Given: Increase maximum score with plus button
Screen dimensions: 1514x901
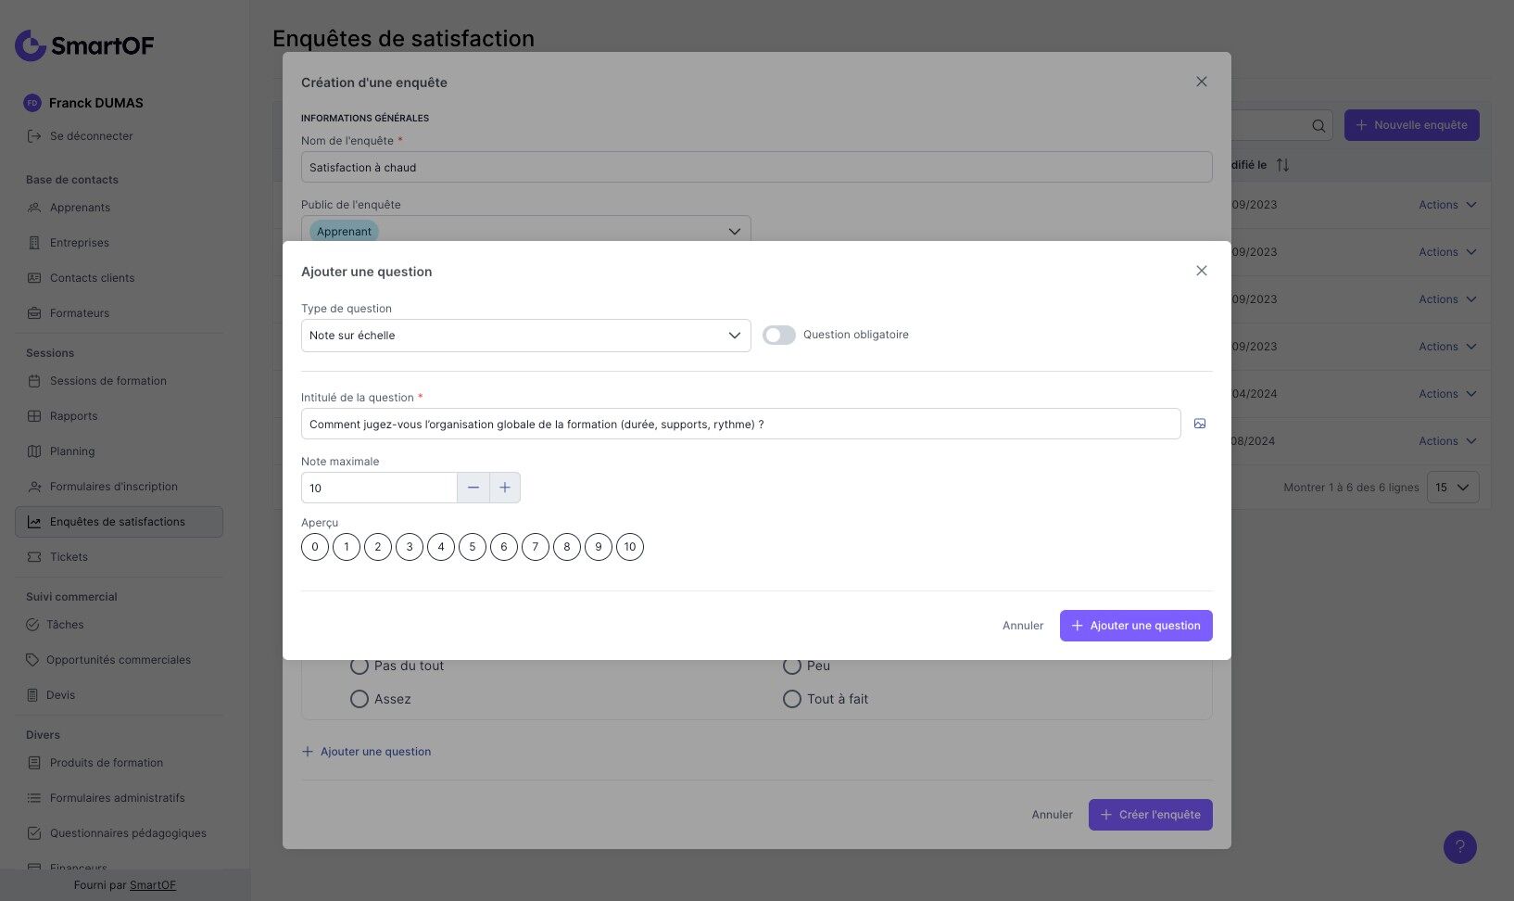Looking at the screenshot, I should coord(505,488).
